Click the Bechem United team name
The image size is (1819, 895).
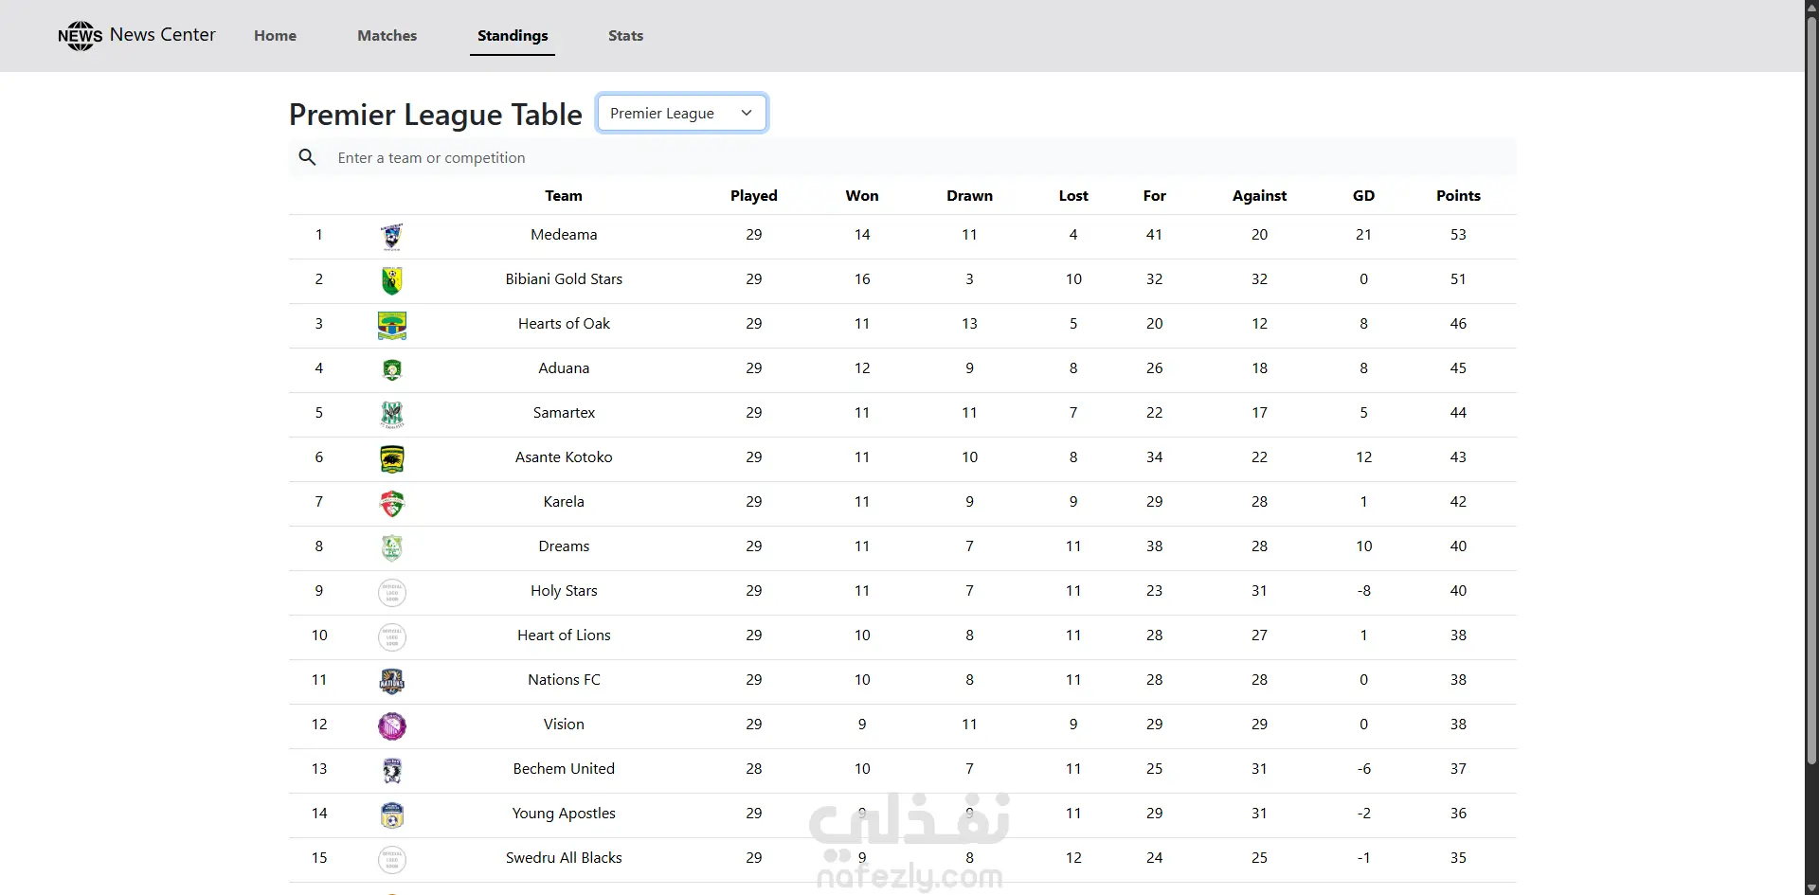(564, 769)
